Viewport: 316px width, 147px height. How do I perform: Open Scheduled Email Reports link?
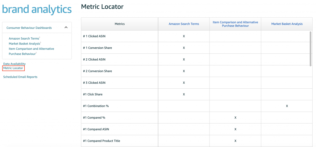coord(20,77)
